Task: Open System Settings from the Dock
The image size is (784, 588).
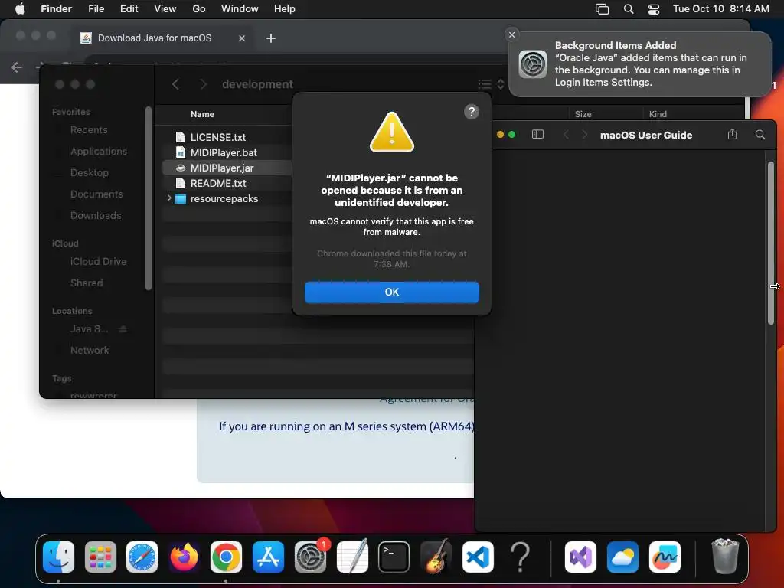Action: [310, 557]
